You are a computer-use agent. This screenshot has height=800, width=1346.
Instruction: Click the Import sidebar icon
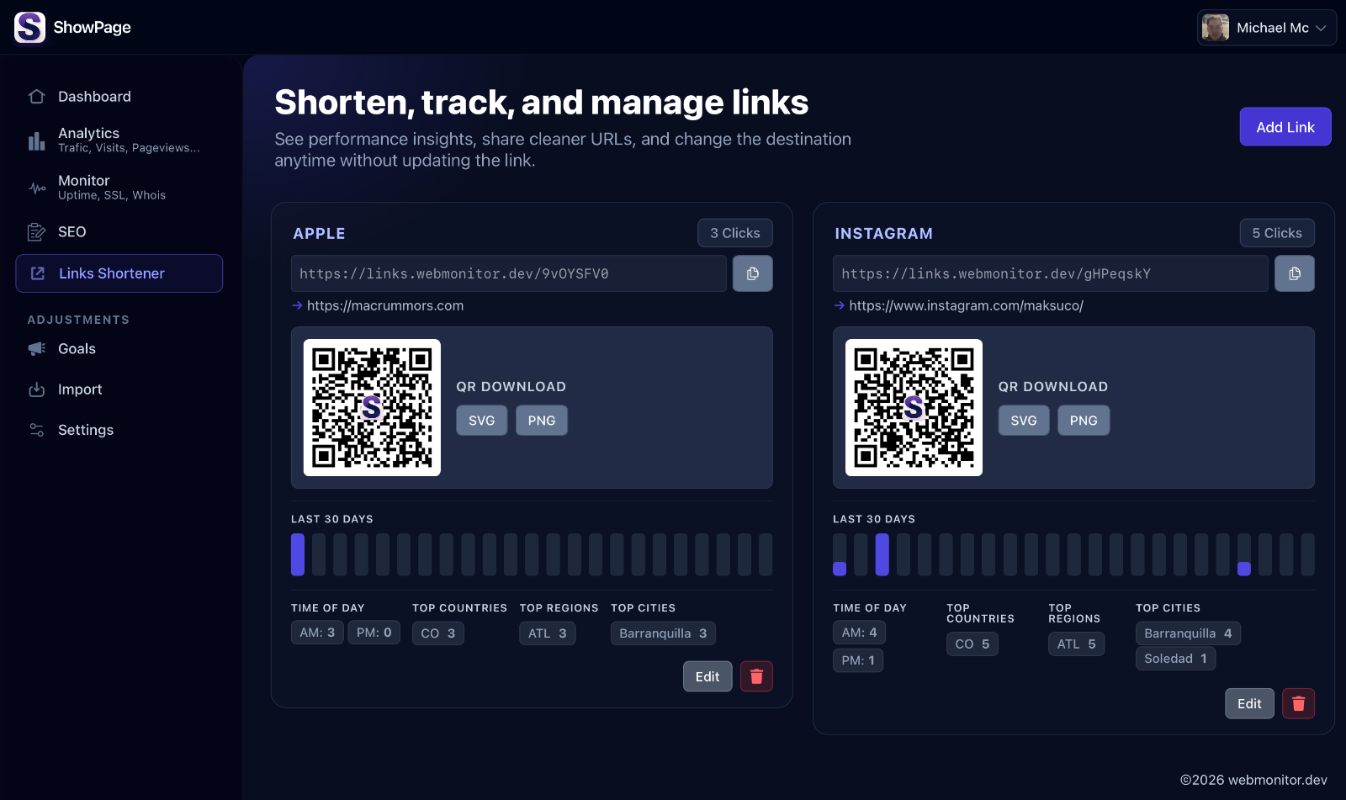[x=37, y=389]
